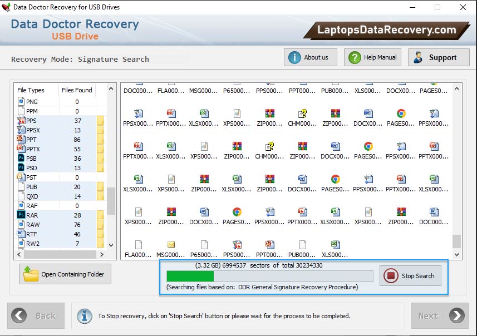Viewport: 477px width, 336px height.
Task: Click the RTF count value 46
Action: coord(77,234)
